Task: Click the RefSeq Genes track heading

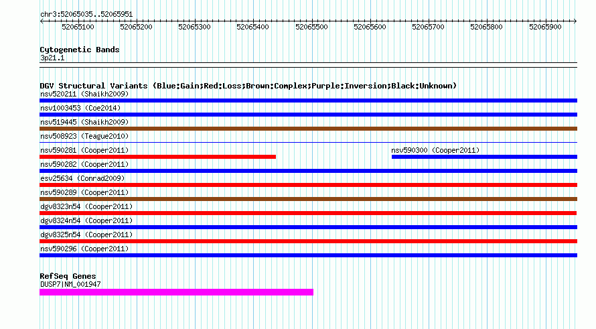Action: pyautogui.click(x=68, y=276)
